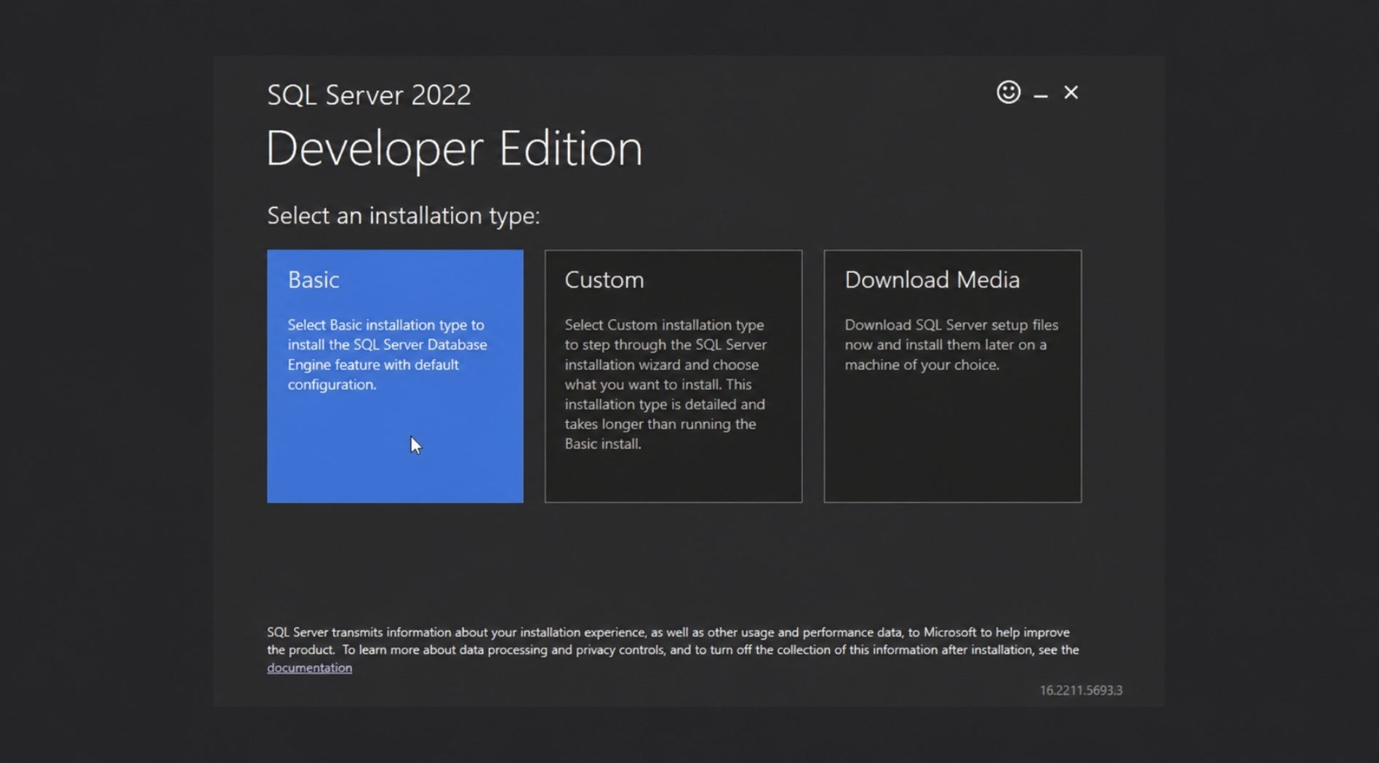Click the 'Developer Edition' heading

(x=455, y=149)
